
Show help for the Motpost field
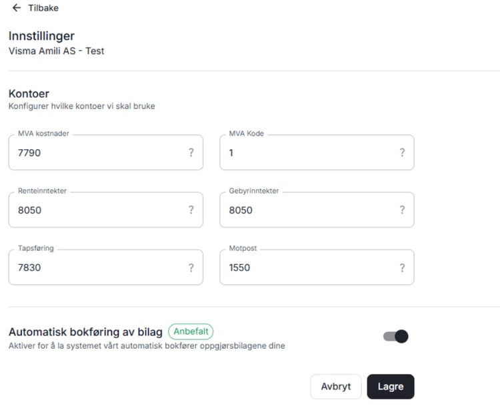point(402,268)
